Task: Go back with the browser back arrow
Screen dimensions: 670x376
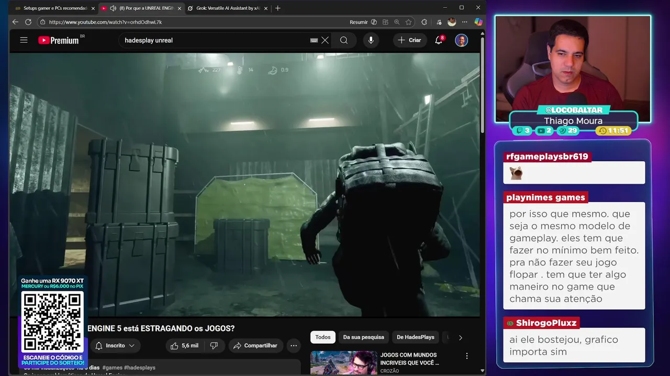Action: (15, 22)
